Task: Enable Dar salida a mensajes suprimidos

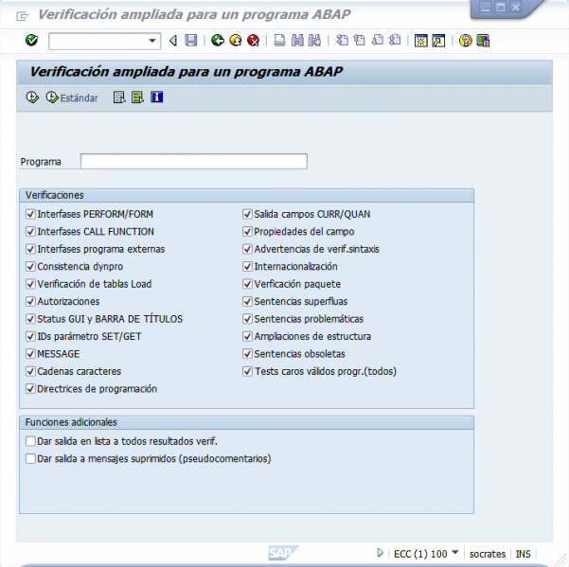Action: pos(30,459)
